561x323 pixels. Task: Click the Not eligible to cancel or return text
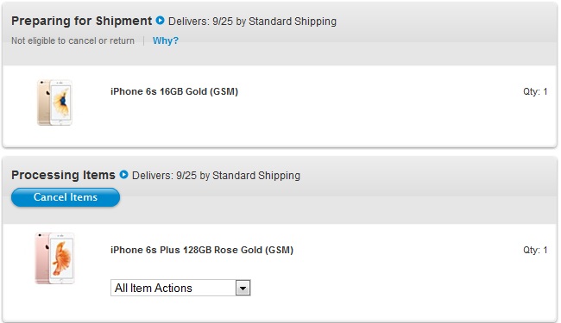coord(73,40)
